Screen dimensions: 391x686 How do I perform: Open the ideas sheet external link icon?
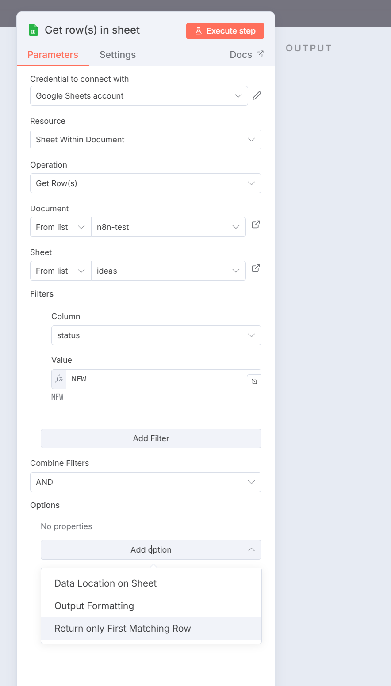point(256,268)
